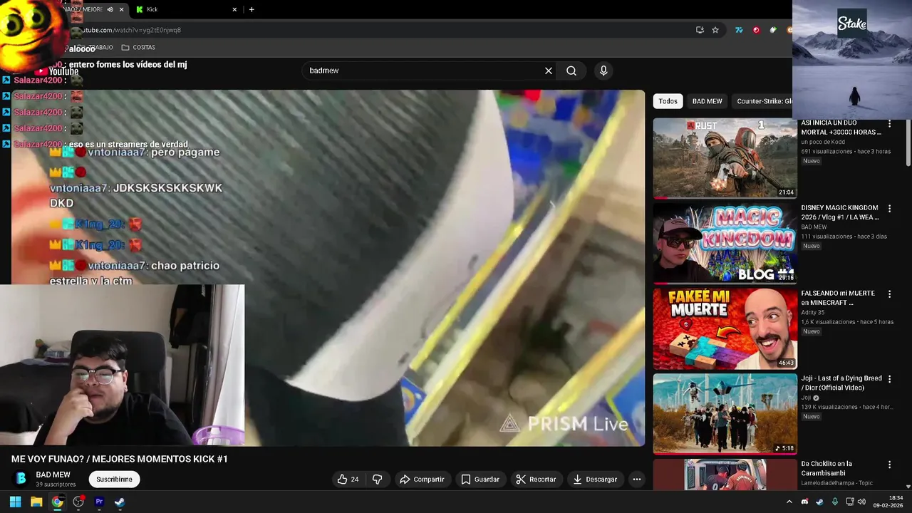Viewport: 912px width, 513px height.
Task: Like the video with 24 likes
Action: pyautogui.click(x=348, y=480)
